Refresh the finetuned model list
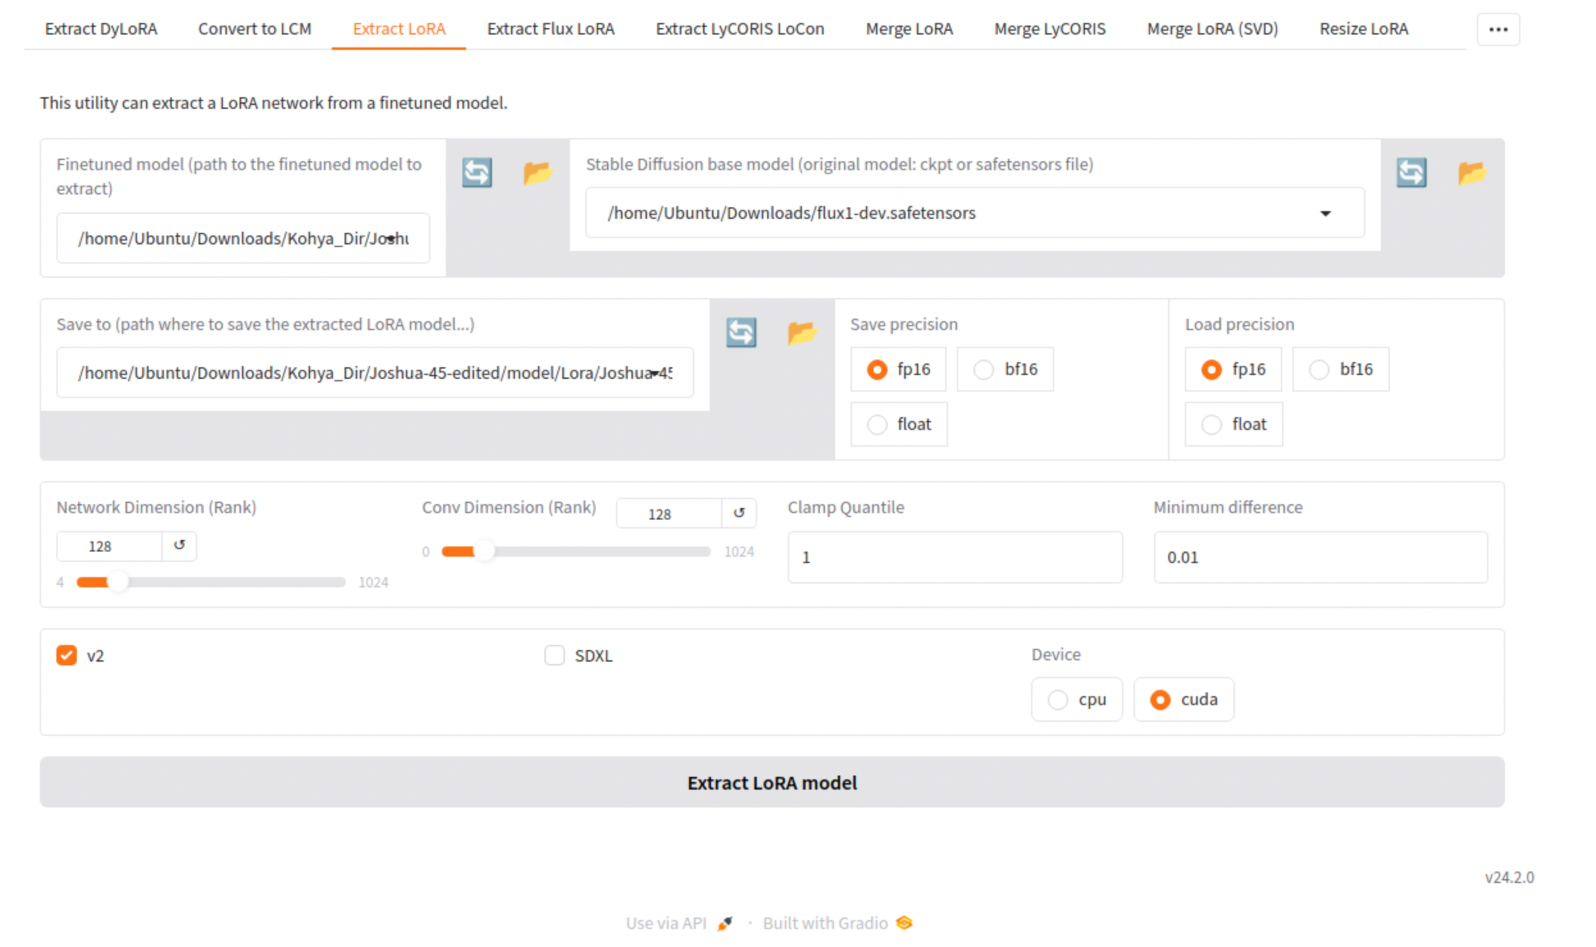 click(x=476, y=173)
